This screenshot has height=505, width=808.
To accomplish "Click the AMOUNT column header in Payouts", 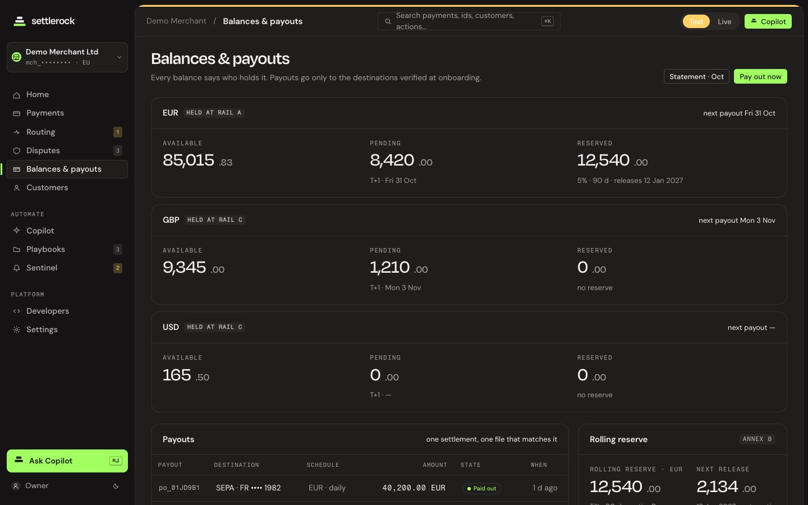I will coord(435,465).
